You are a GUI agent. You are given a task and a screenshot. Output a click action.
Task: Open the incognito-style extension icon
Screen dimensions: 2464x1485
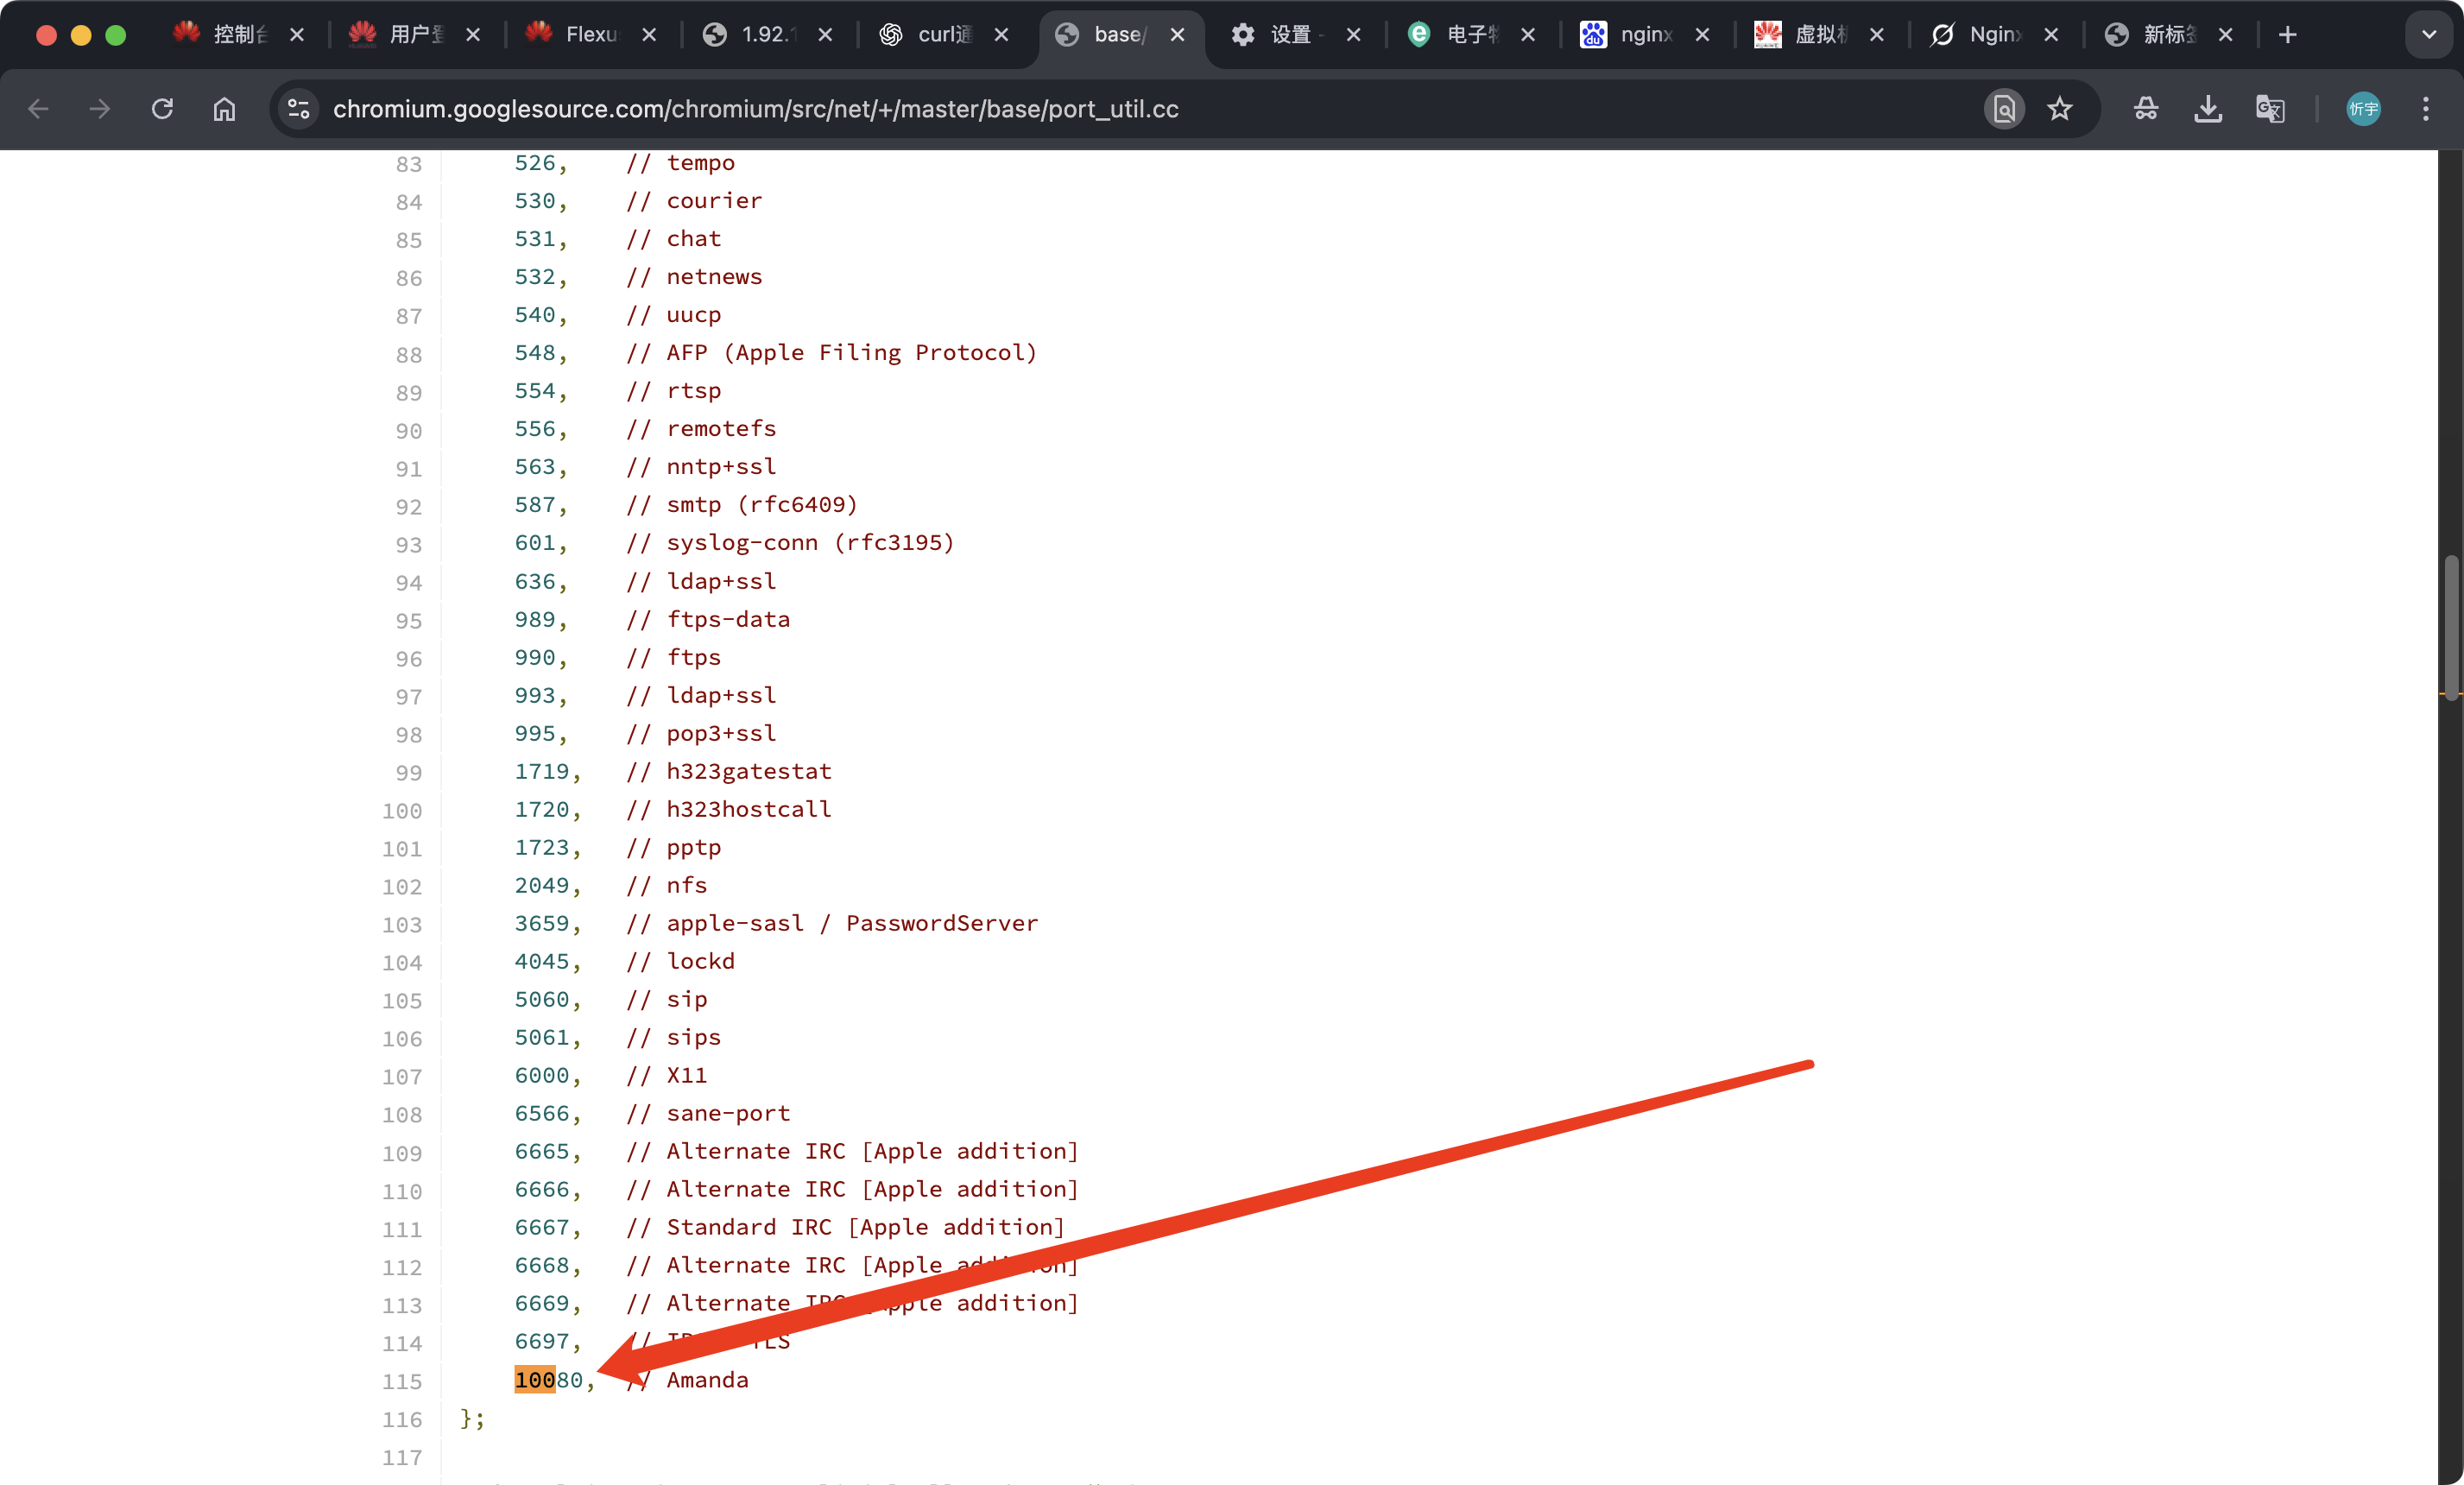pyautogui.click(x=2146, y=109)
